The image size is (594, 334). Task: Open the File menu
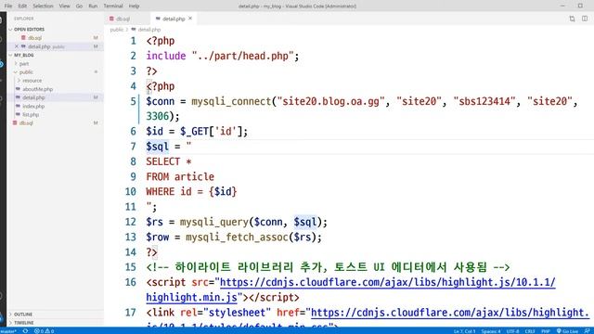8,6
